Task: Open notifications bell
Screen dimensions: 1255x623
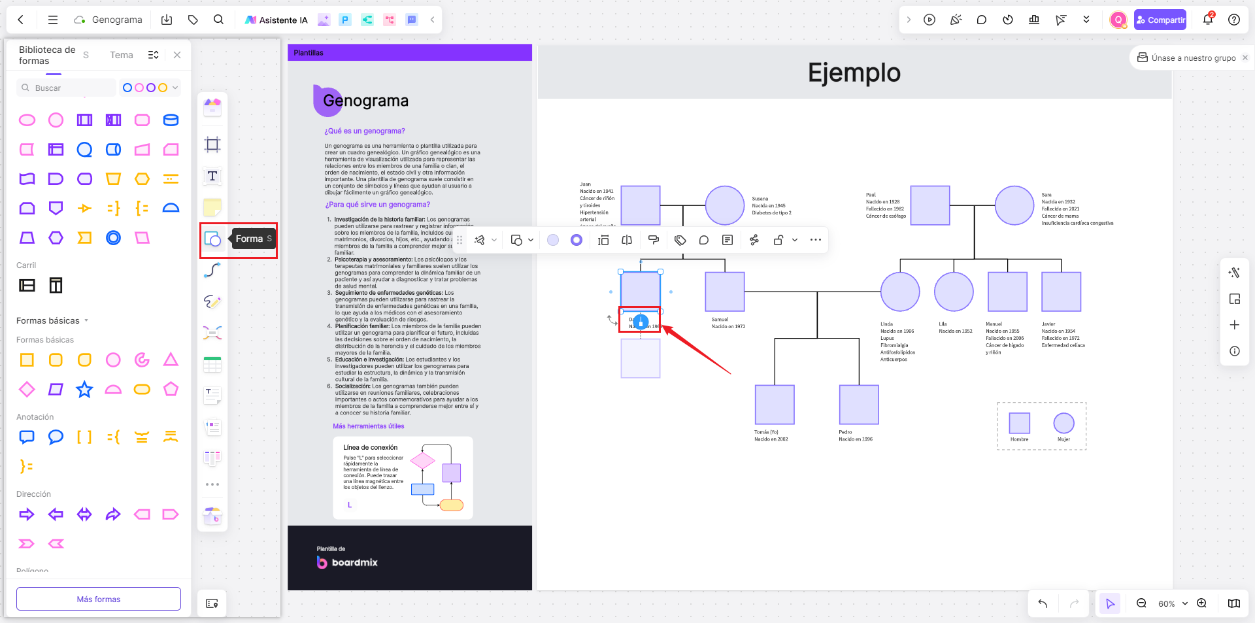Action: (1208, 20)
